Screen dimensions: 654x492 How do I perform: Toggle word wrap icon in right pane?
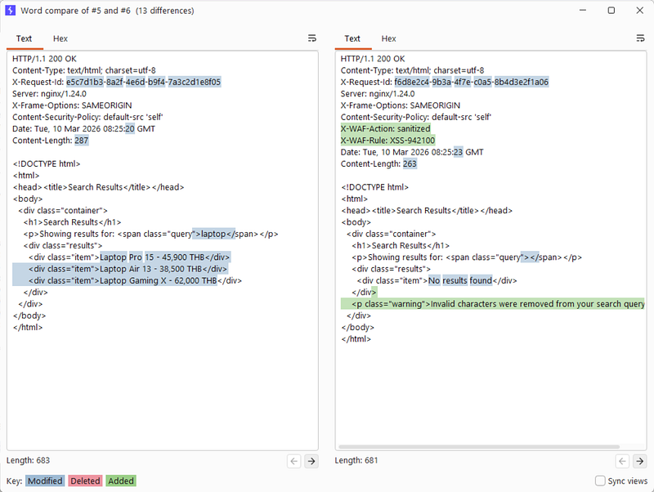(x=640, y=38)
